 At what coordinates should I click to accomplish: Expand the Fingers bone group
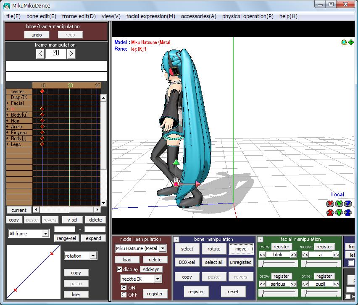tap(8, 133)
